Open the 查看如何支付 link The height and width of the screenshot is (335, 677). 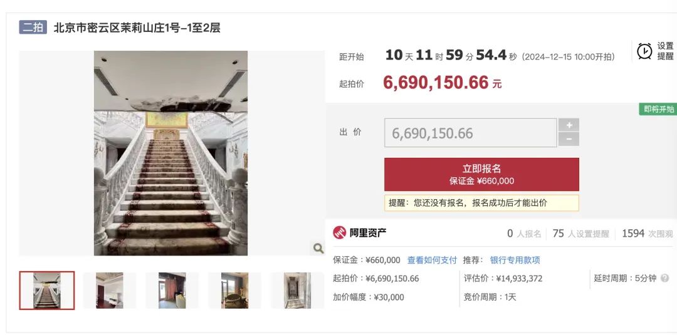pyautogui.click(x=432, y=260)
